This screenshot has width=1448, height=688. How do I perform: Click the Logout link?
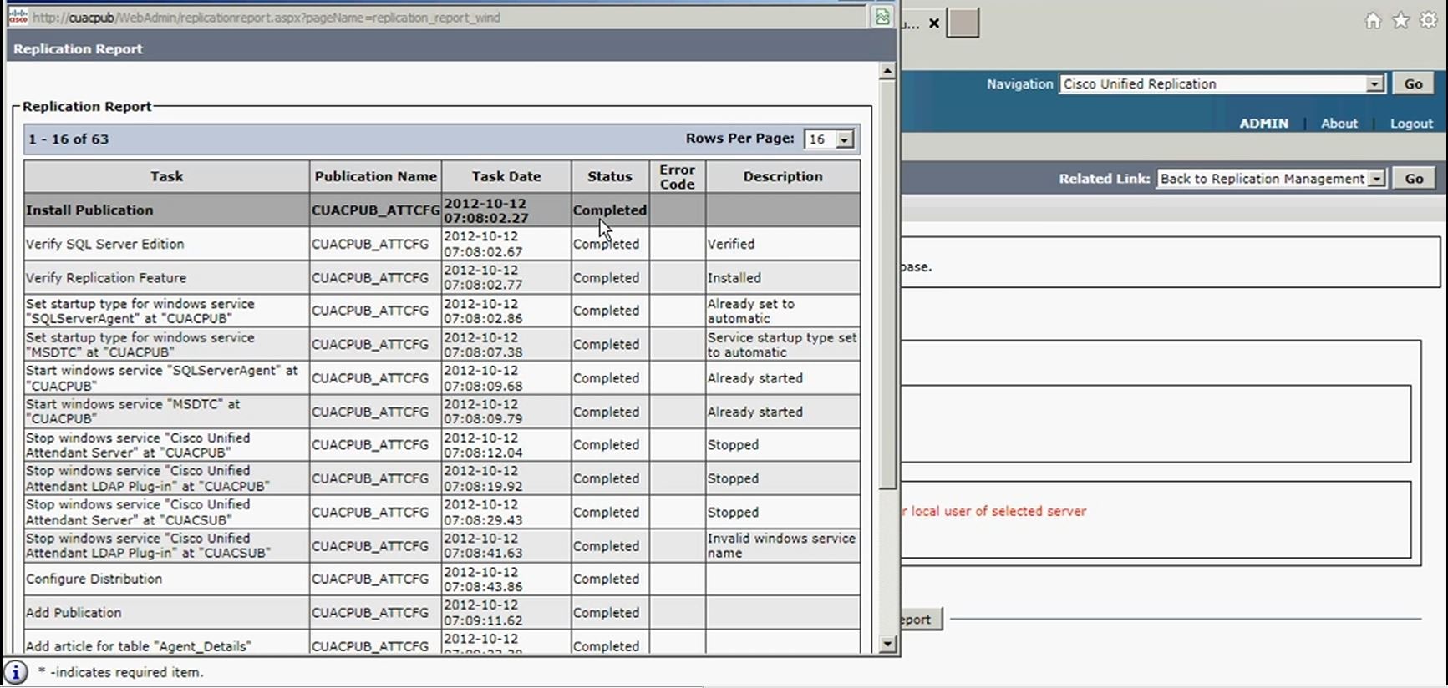pos(1411,124)
